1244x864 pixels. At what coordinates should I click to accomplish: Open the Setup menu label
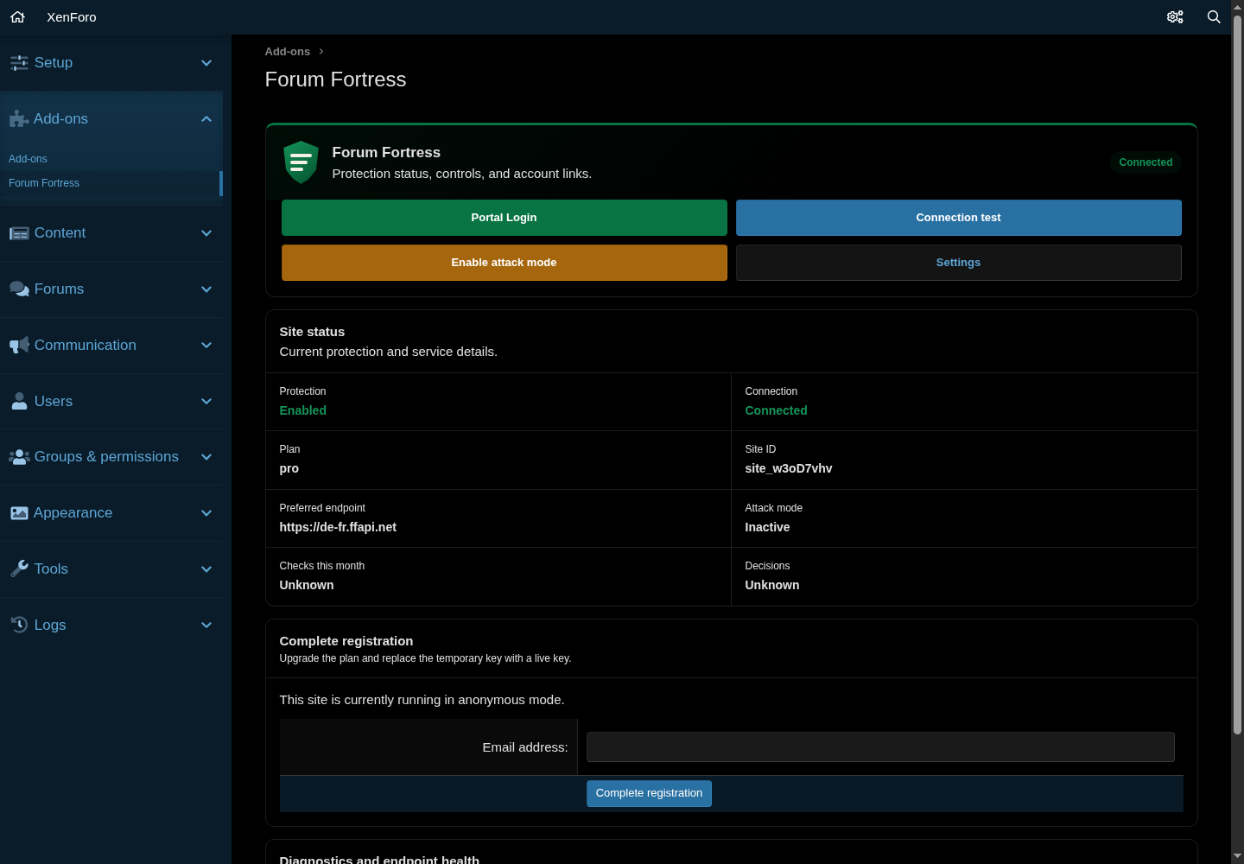point(54,63)
